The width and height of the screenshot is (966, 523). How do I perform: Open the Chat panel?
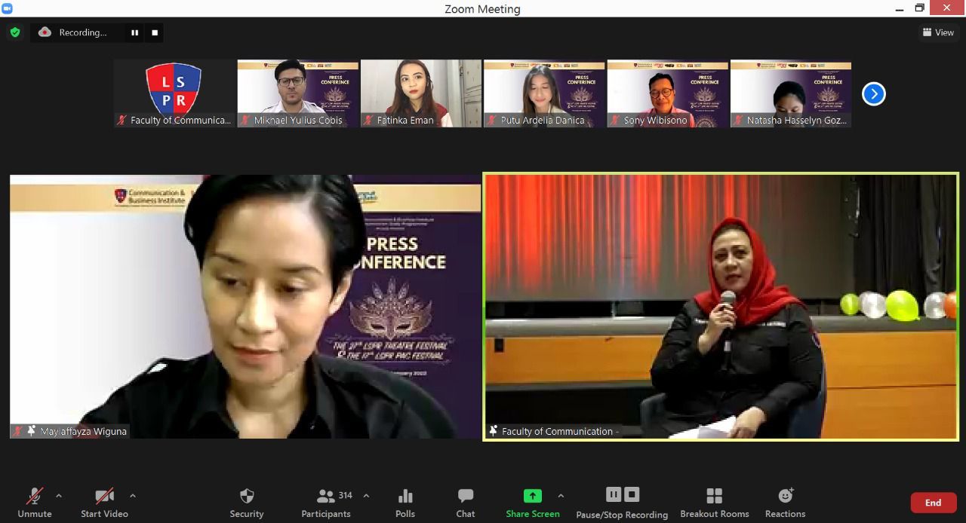pos(466,503)
